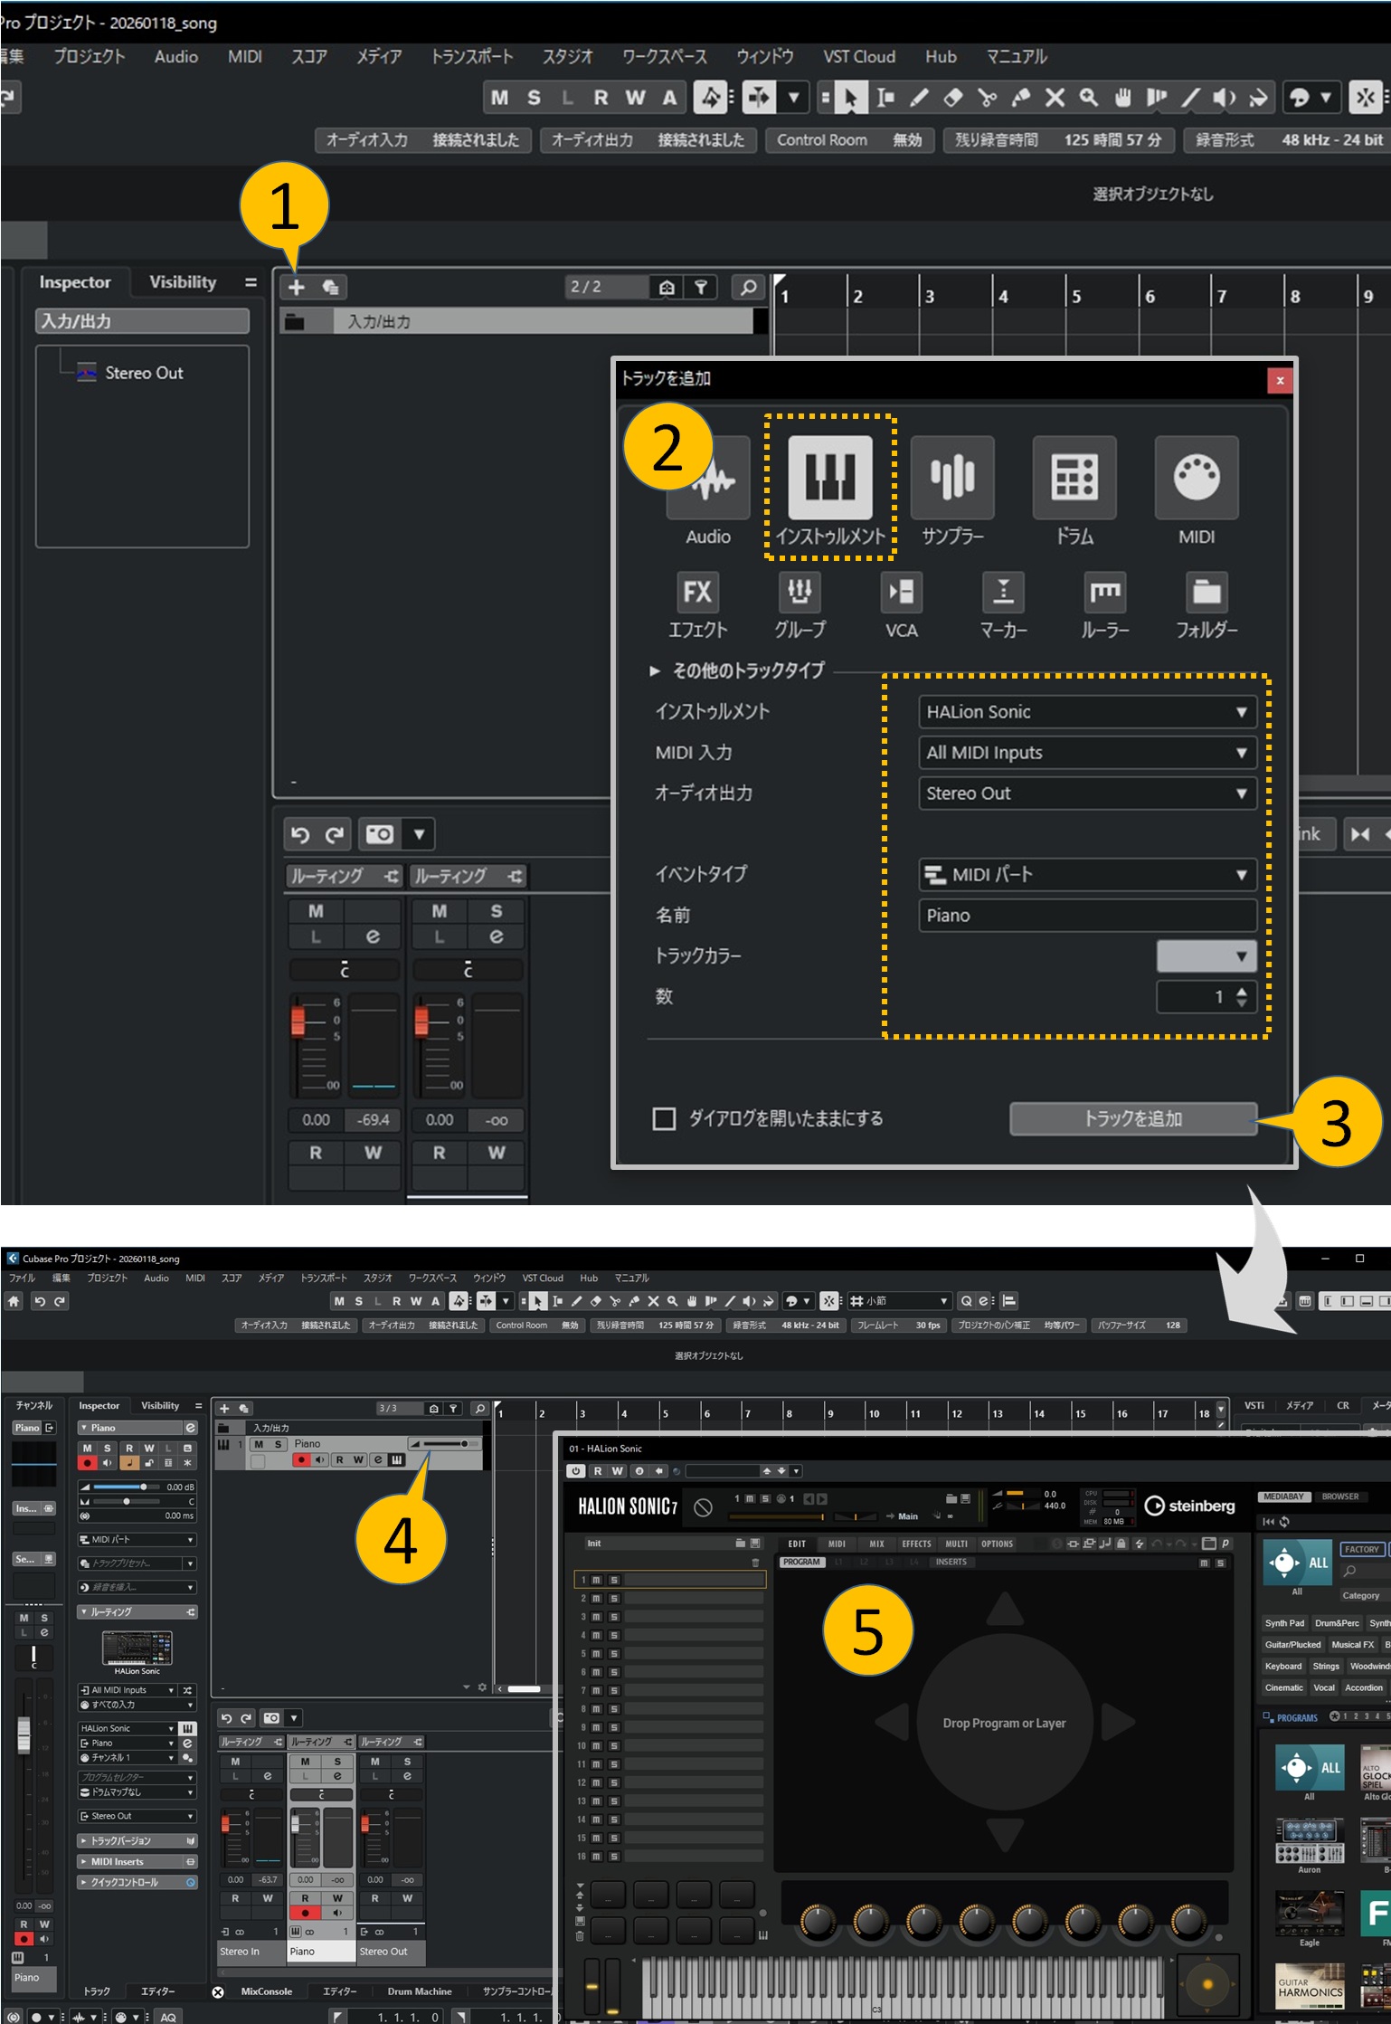This screenshot has width=1391, height=2024.
Task: Toggle Mute on the Piano track
Action: click(259, 1444)
